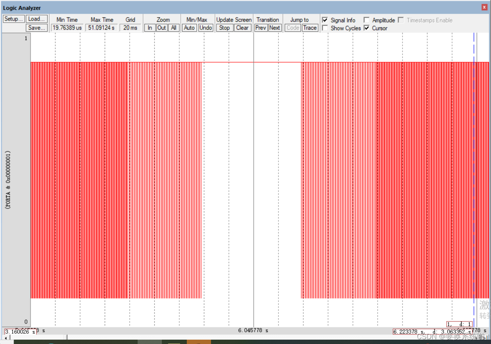Enable the Amplitude checkbox

[366, 20]
